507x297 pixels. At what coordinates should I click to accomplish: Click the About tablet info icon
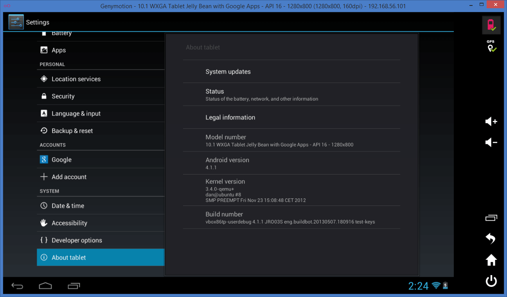point(44,257)
